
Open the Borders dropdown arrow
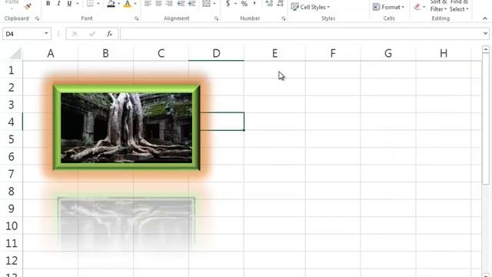pyautogui.click(x=98, y=4)
